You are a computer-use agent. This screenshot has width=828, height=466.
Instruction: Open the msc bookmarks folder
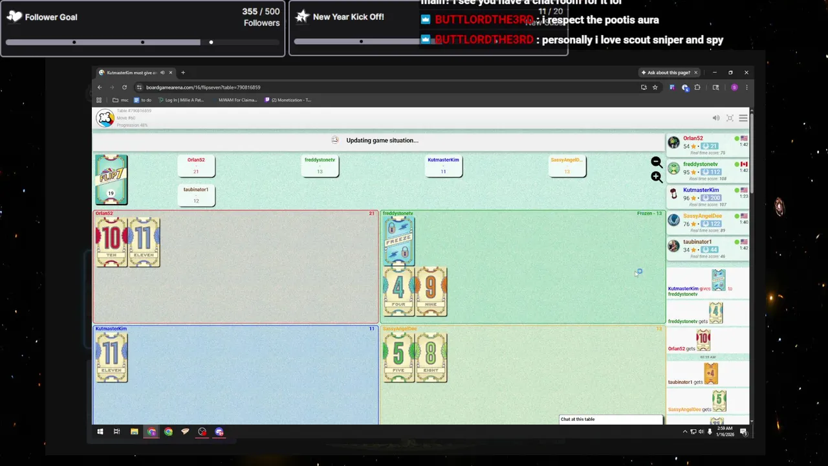point(121,100)
